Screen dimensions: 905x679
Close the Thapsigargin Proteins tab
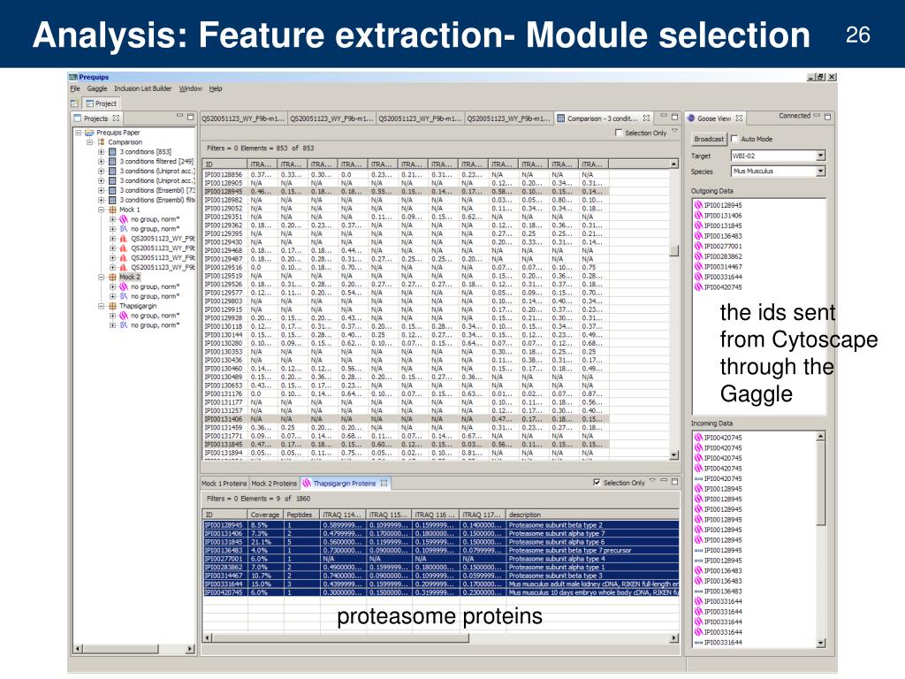tap(384, 484)
